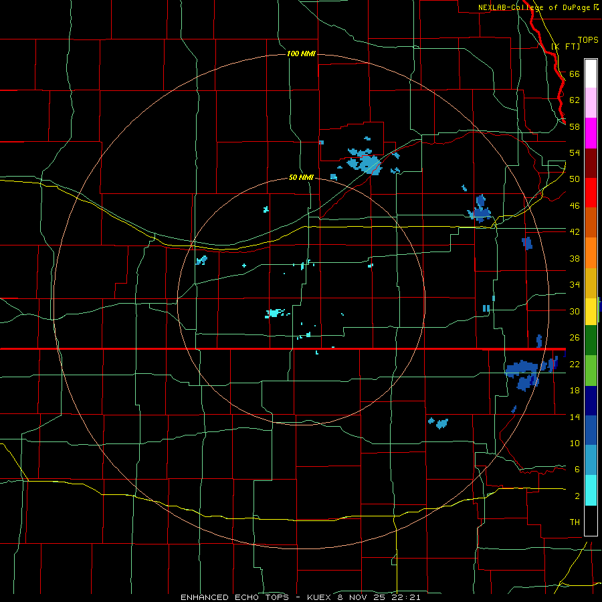The image size is (602, 602).
Task: Click the "62" legend value
Action: [575, 100]
